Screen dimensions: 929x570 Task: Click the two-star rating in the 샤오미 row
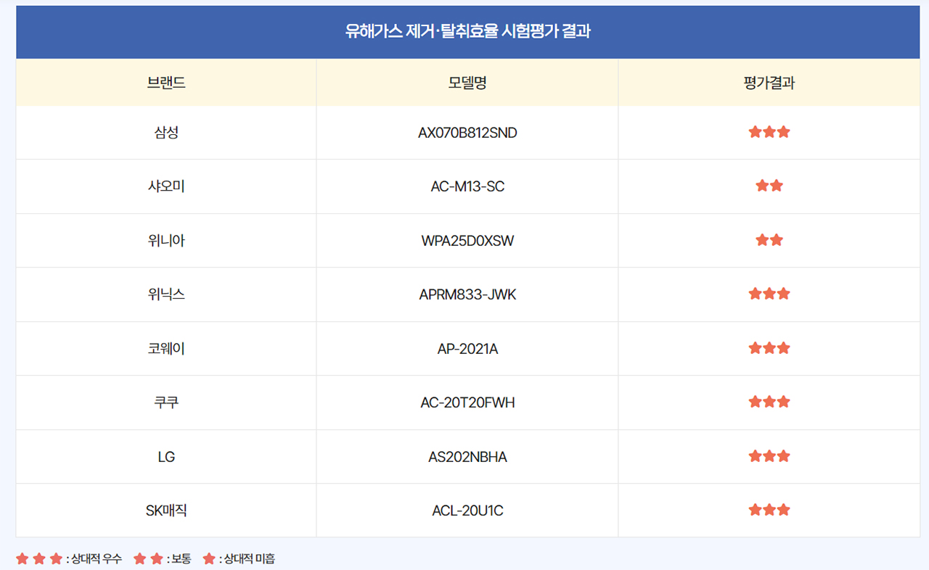point(769,186)
